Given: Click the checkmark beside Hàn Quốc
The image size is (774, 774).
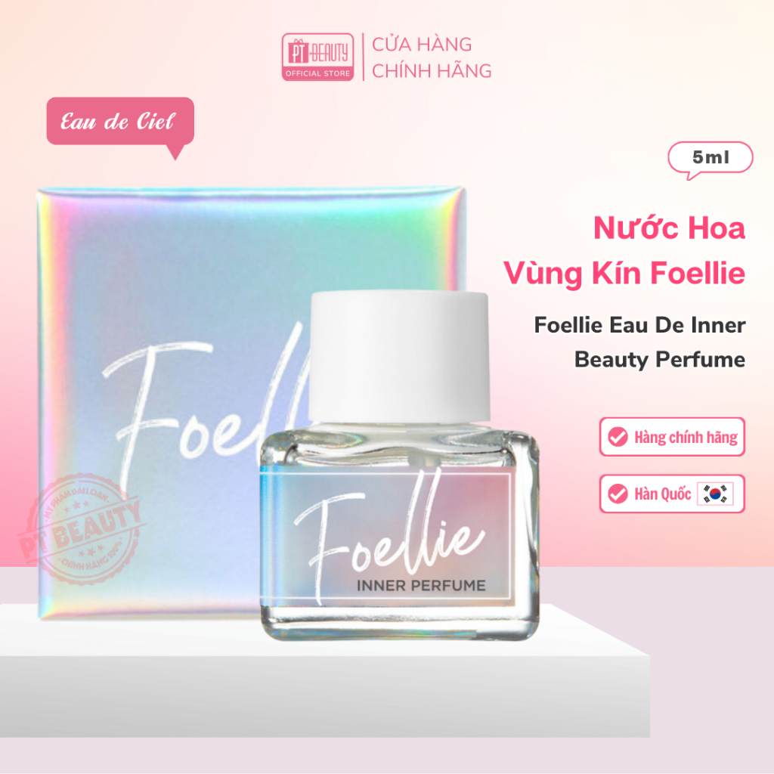Looking at the screenshot, I should pyautogui.click(x=618, y=494).
